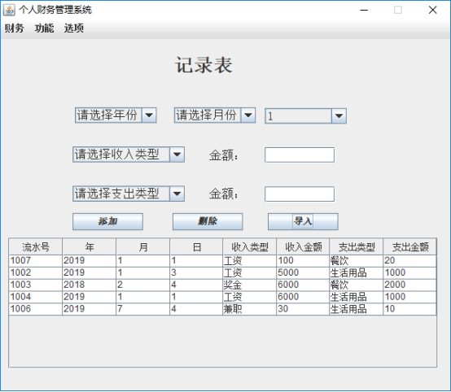This screenshot has height=392, width=451.
Task: Click the Java app icon in title bar
Action: pos(9,10)
